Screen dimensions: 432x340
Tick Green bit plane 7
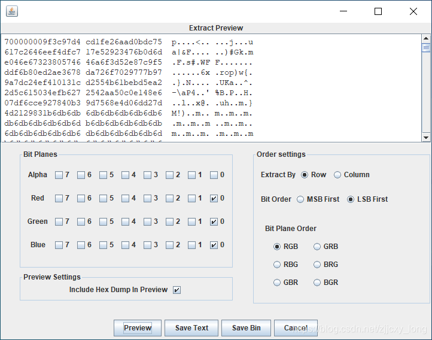tap(59, 221)
